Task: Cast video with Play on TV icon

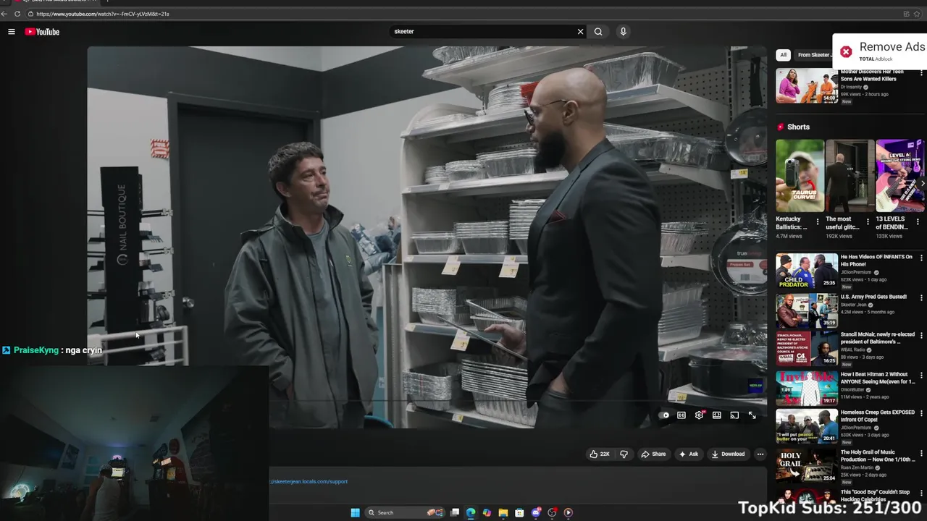Action: [x=734, y=415]
